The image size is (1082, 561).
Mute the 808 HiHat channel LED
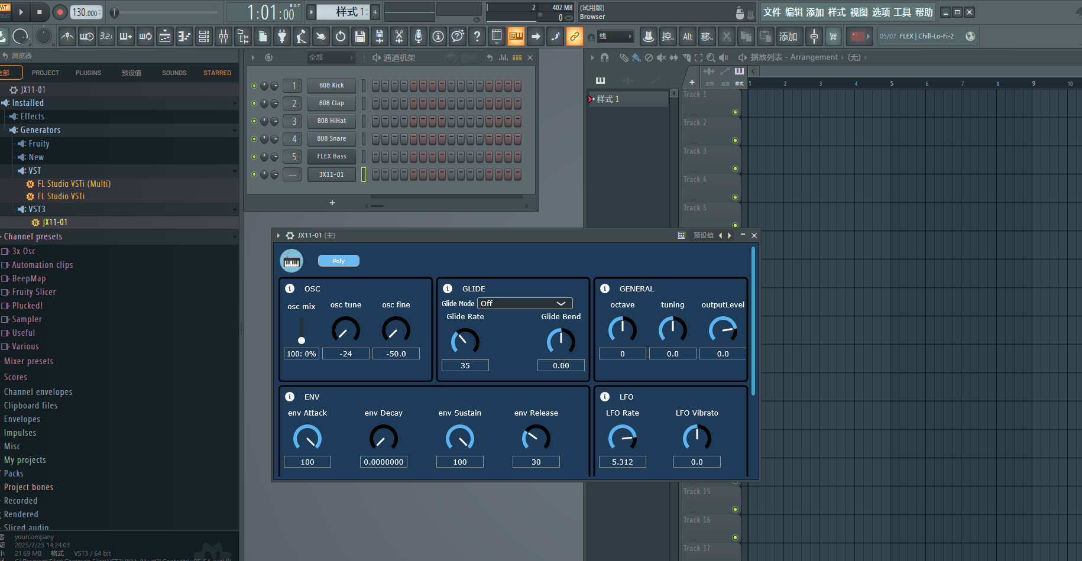254,121
